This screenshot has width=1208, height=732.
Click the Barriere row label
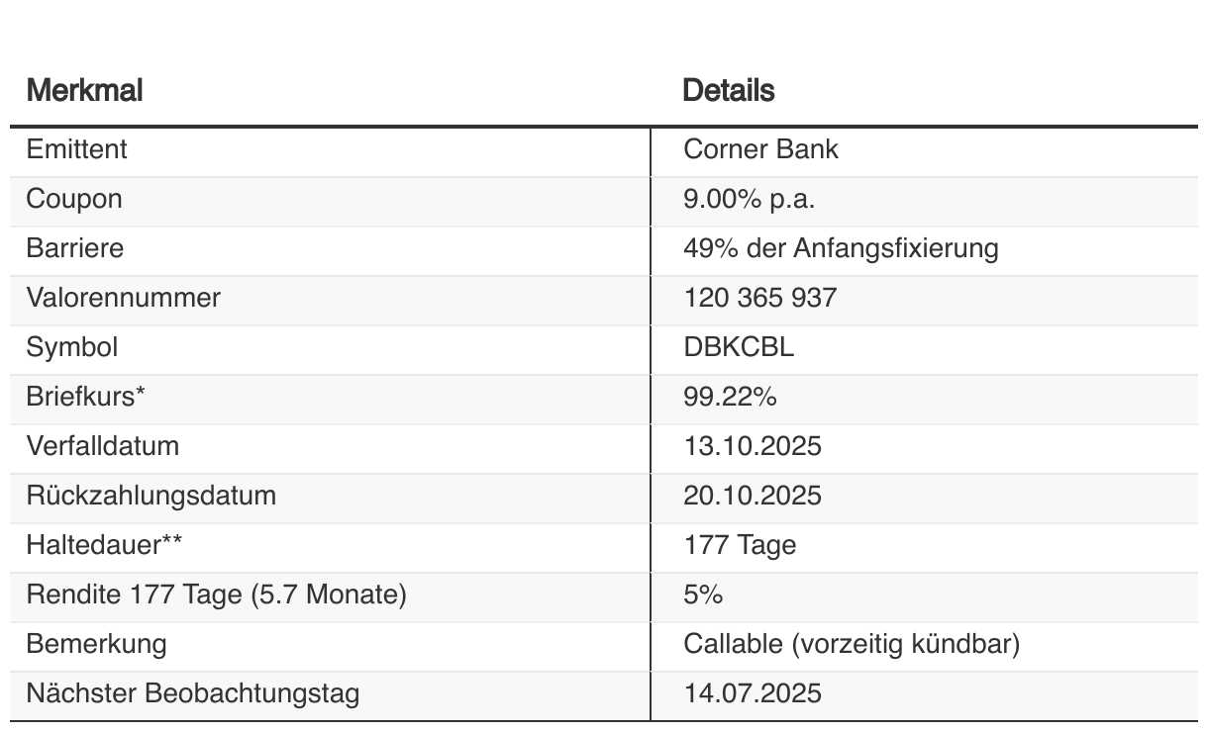(x=75, y=248)
